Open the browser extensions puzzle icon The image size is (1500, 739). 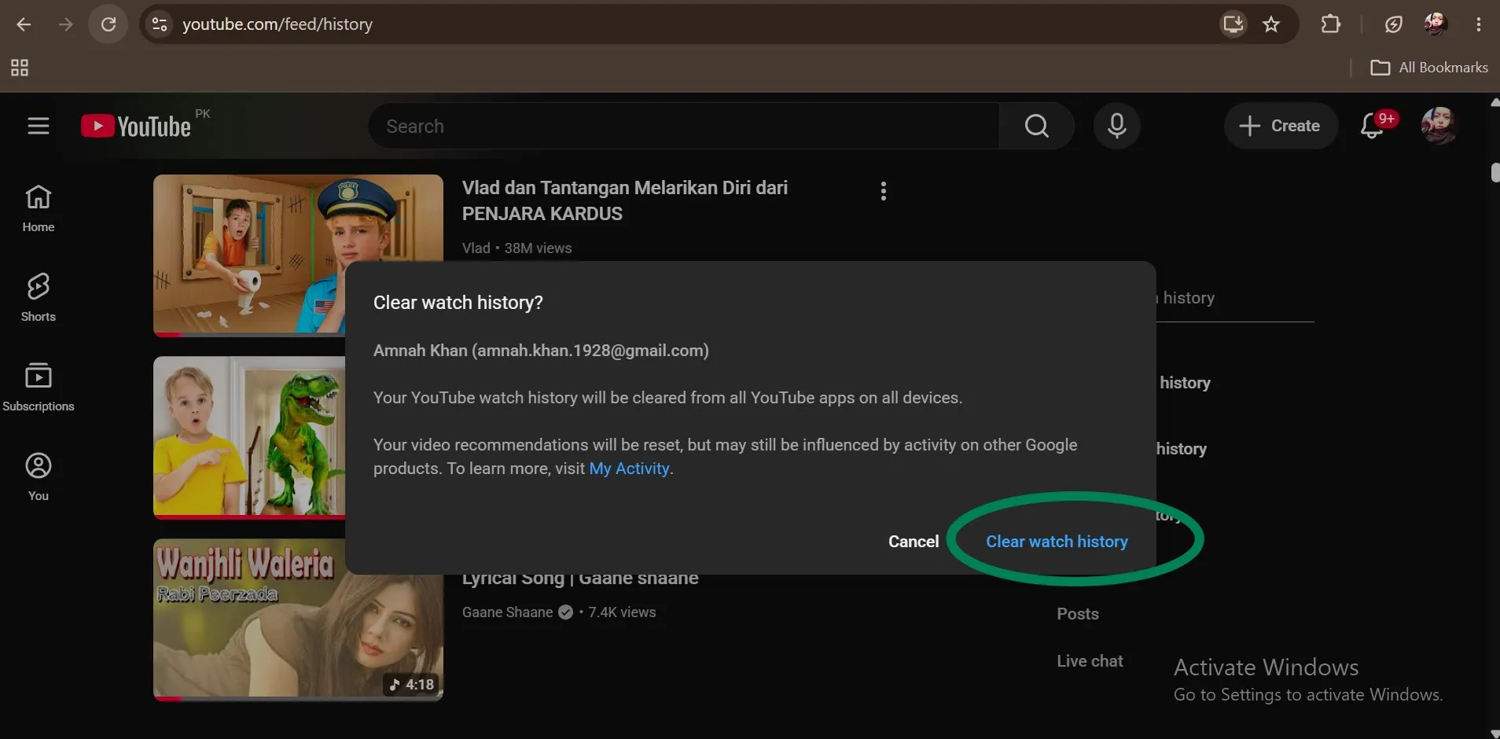tap(1330, 24)
